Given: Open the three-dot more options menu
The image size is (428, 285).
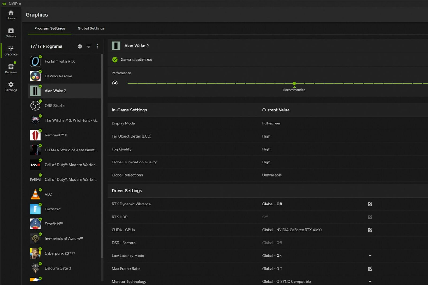Looking at the screenshot, I should 98,46.
